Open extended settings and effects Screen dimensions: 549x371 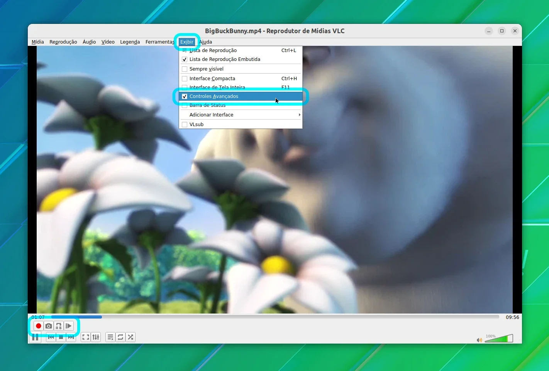(96, 337)
